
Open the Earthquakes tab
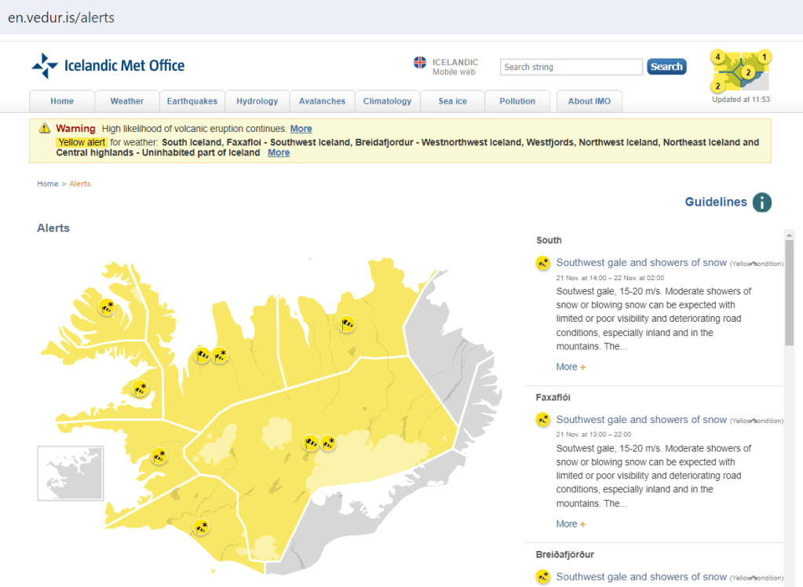coord(192,101)
